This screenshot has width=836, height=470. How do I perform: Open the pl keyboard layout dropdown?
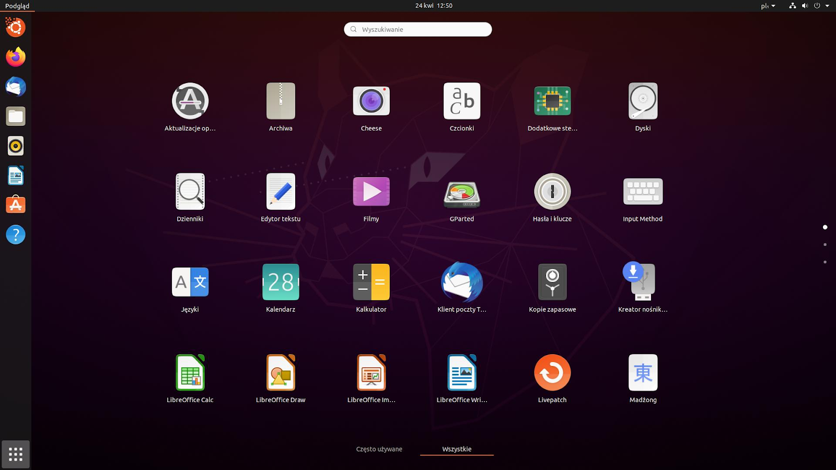click(768, 6)
